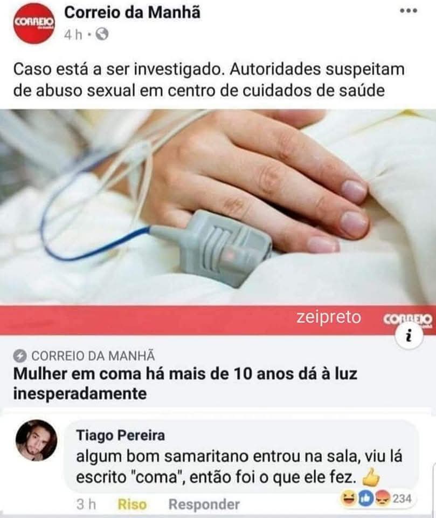The height and width of the screenshot is (518, 436).
Task: Open headline 'Mulher em coma há mais de 10 anos'
Action: pyautogui.click(x=185, y=384)
